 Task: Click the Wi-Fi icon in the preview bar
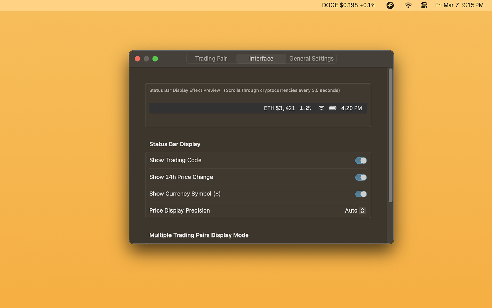pyautogui.click(x=321, y=108)
